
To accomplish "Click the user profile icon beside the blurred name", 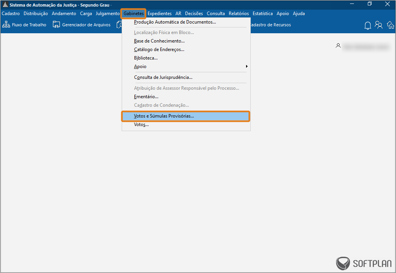I will 338,46.
